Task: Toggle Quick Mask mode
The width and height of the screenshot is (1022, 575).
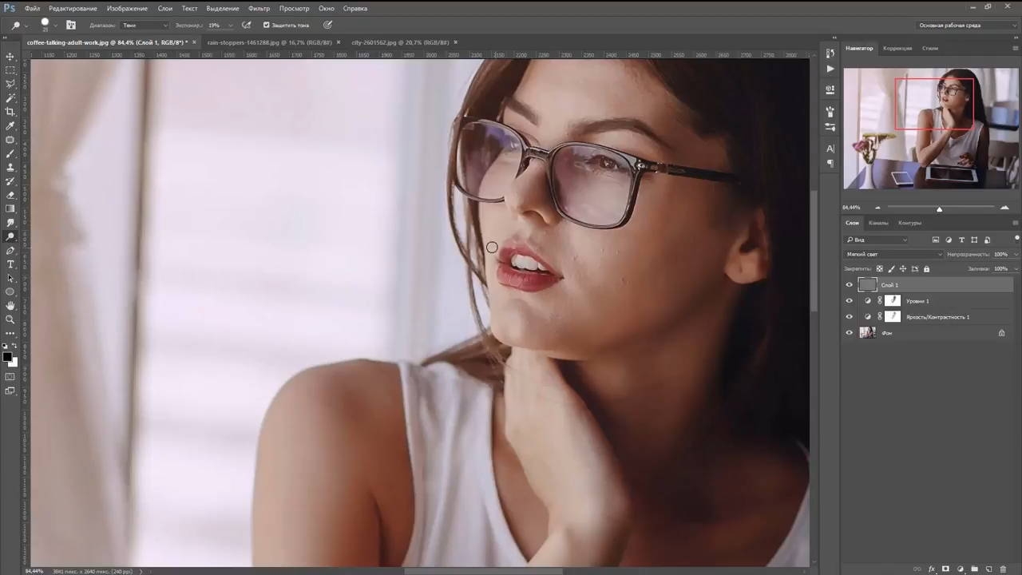Action: tap(10, 376)
